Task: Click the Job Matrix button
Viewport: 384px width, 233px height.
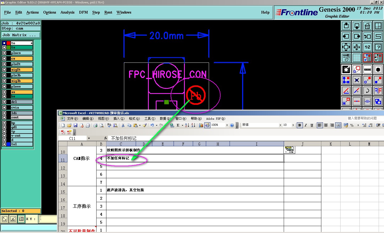Action: tap(21, 35)
